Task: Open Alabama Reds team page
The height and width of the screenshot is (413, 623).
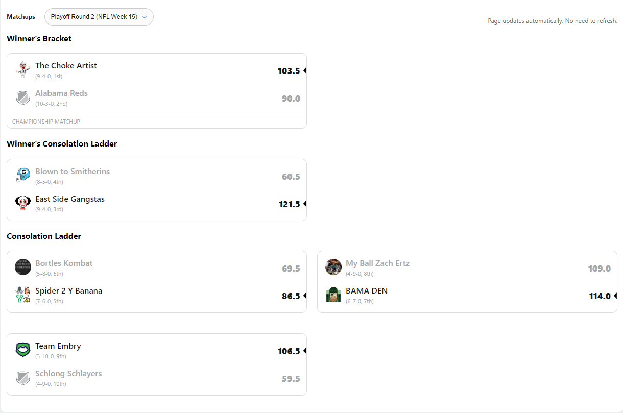Action: coord(61,93)
